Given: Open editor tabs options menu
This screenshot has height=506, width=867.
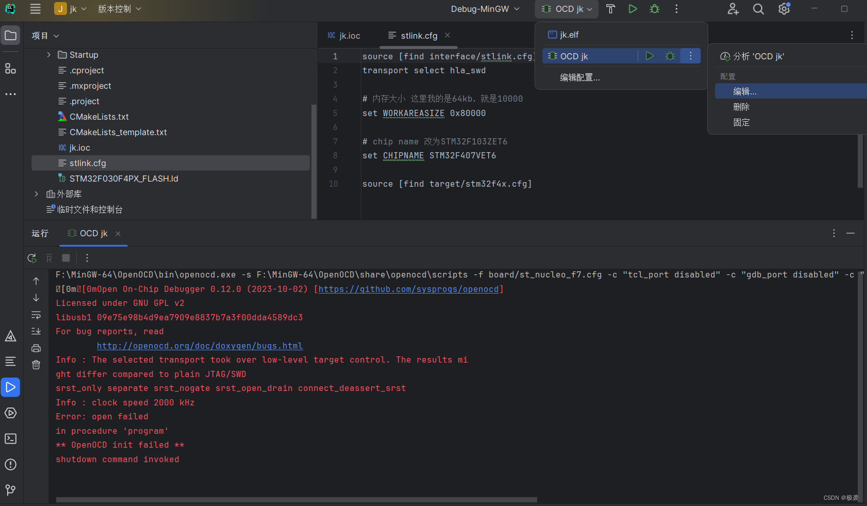Looking at the screenshot, I should click(852, 35).
